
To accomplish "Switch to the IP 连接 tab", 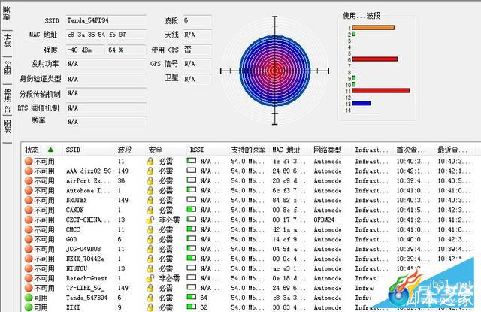I will (x=7, y=100).
